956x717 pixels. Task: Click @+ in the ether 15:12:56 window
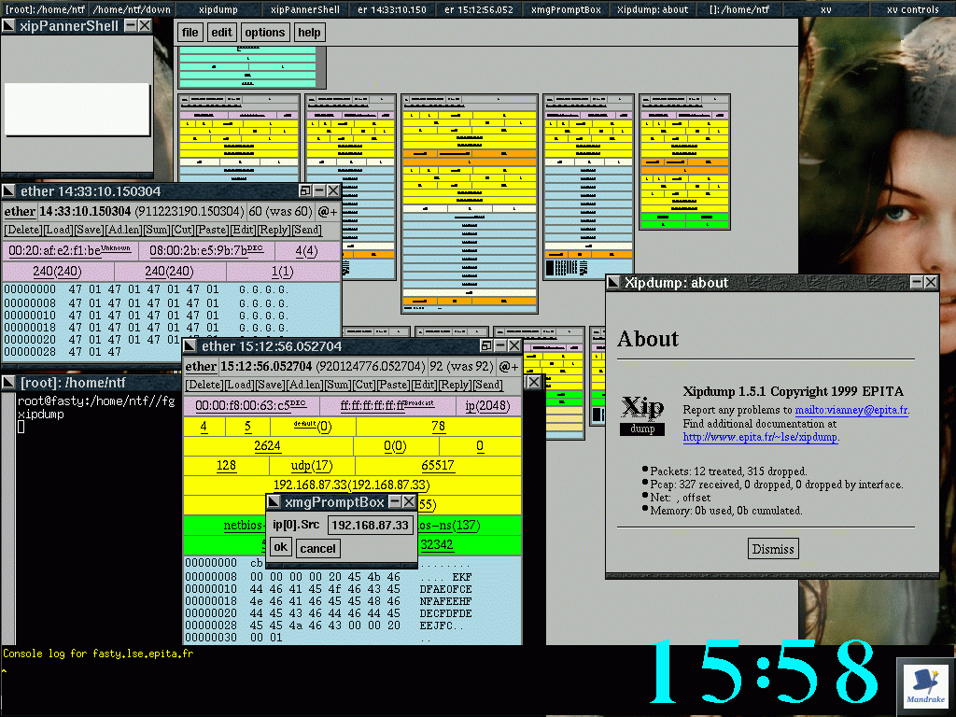tap(509, 367)
